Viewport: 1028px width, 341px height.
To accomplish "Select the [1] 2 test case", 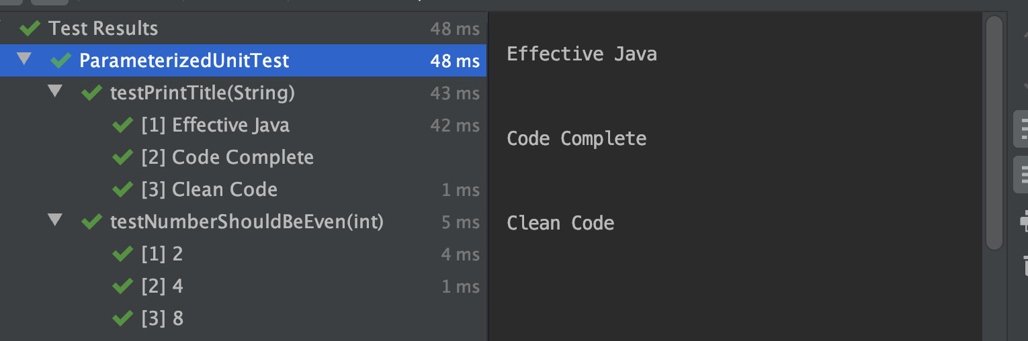I will point(243,254).
